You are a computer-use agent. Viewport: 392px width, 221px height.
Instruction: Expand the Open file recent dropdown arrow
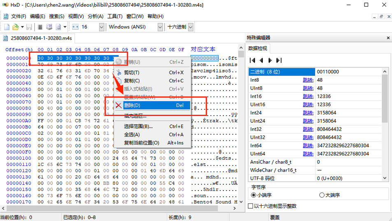tap(22, 27)
